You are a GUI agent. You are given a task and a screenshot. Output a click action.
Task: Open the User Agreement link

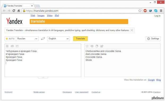[x=82, y=92]
